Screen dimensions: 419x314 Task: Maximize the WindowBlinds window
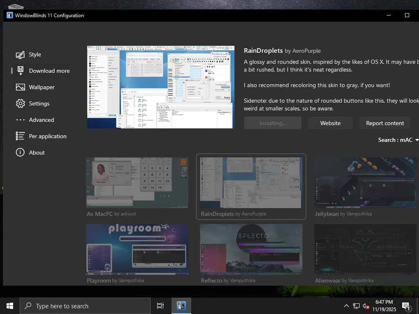(x=407, y=15)
